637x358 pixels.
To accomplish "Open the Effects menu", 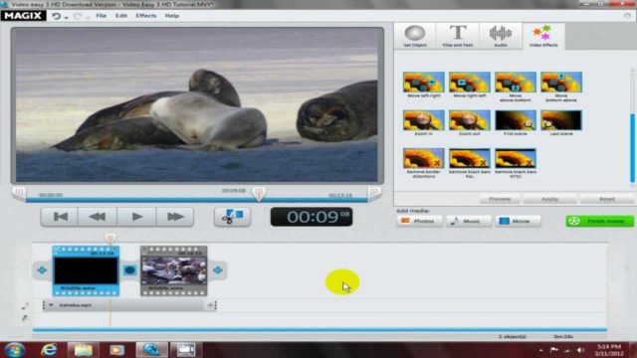I will point(146,16).
